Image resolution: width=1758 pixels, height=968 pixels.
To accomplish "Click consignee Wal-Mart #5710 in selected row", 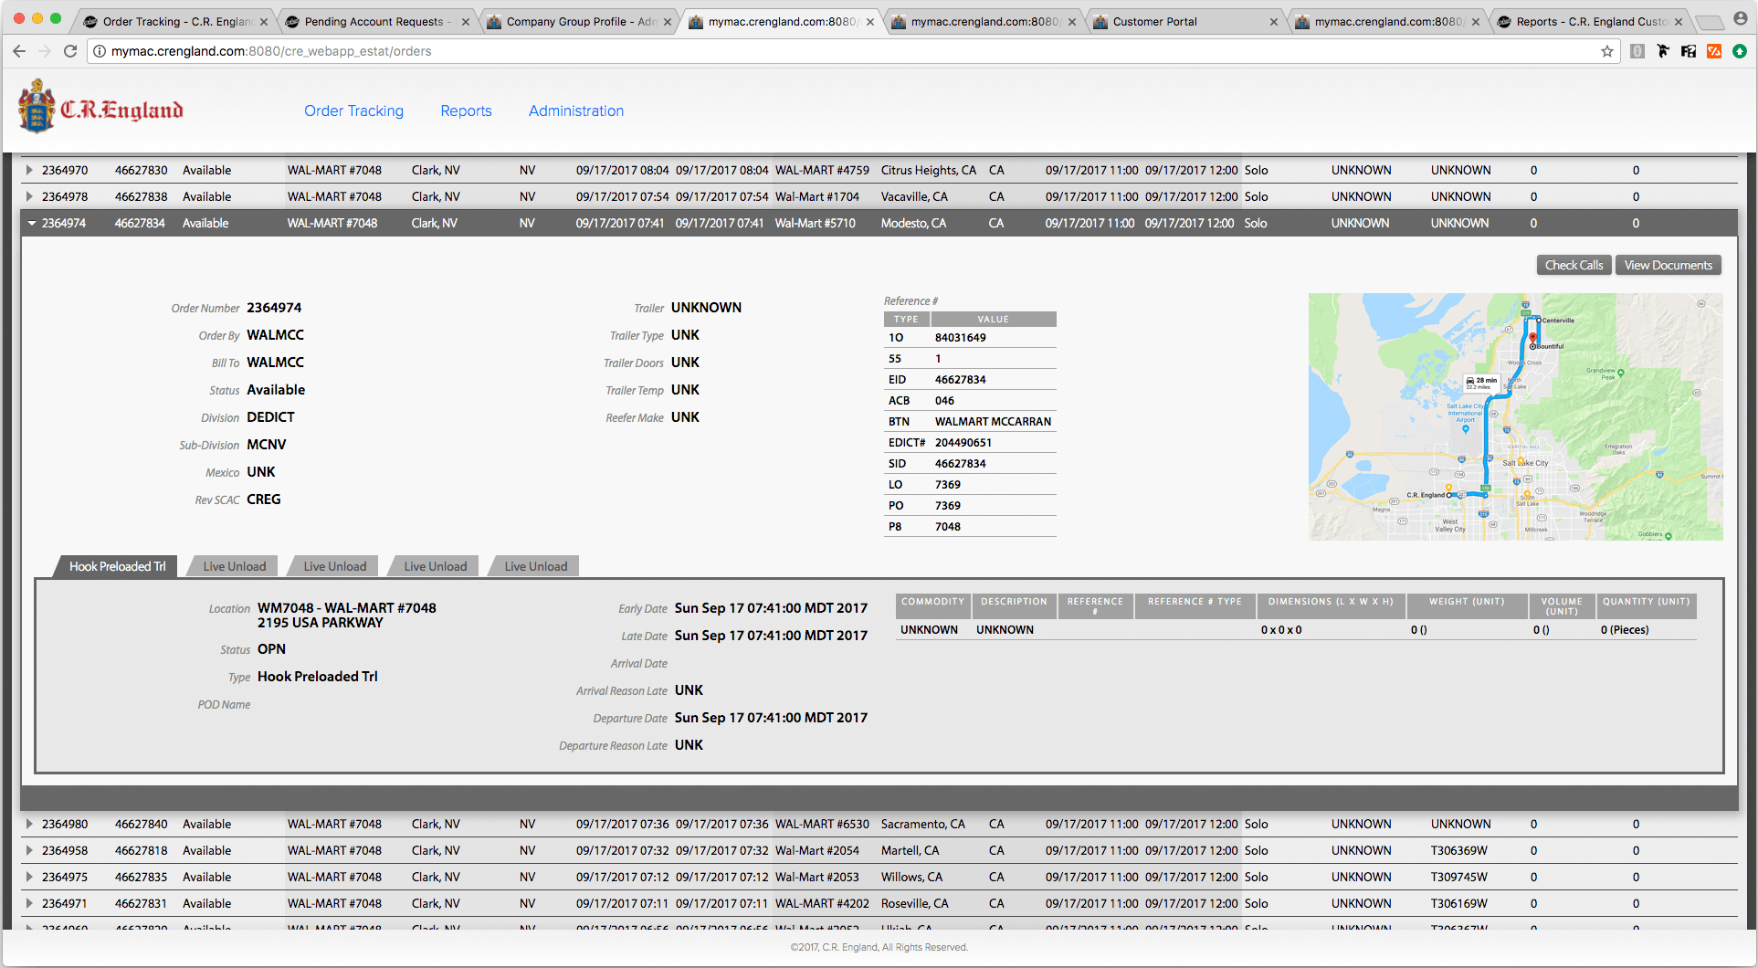I will pos(815,223).
